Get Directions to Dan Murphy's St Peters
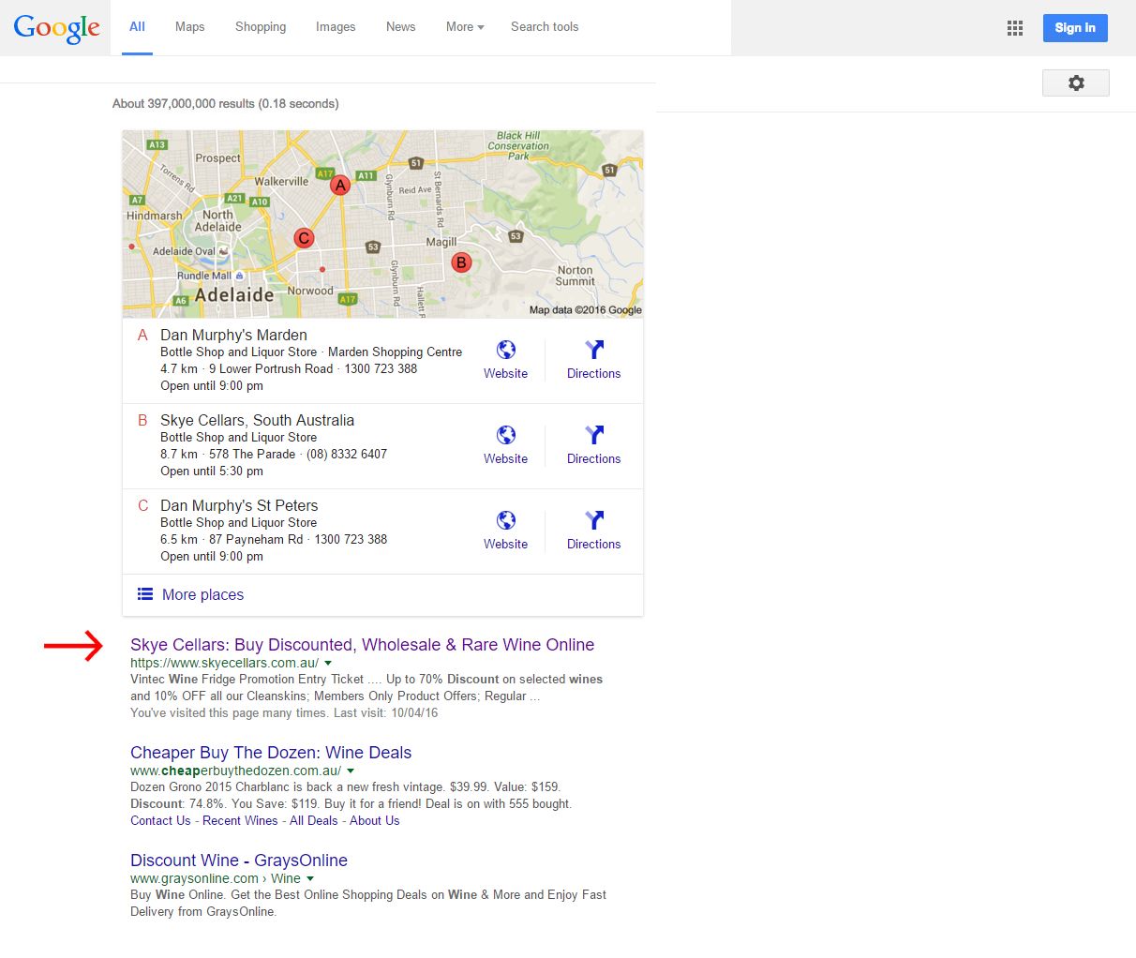Image resolution: width=1136 pixels, height=958 pixels. click(593, 521)
